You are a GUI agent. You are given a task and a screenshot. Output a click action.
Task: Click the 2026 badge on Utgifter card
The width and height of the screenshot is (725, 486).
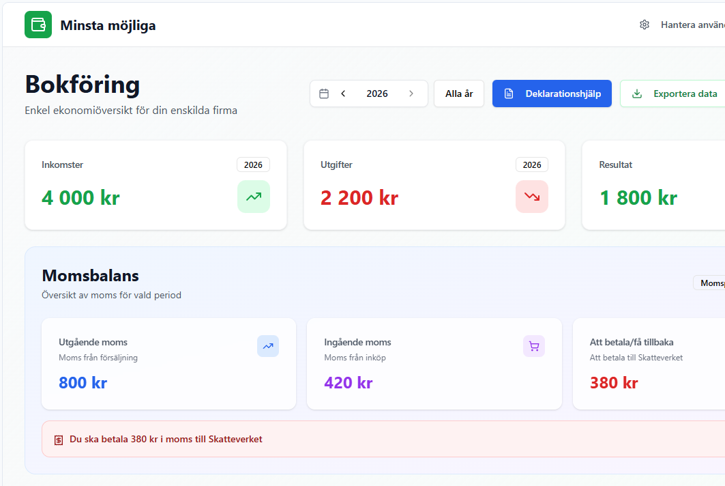[532, 165]
